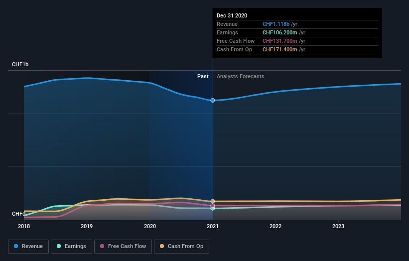Toggle the Free Cash Flow legend series
The image size is (409, 261).
[123, 247]
